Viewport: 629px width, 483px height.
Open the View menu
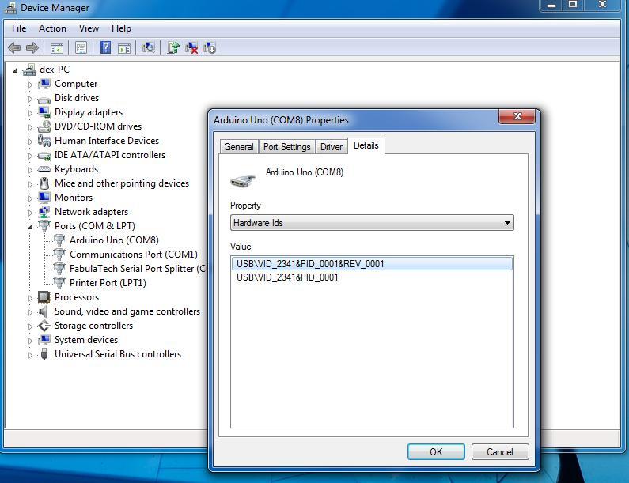click(x=89, y=28)
